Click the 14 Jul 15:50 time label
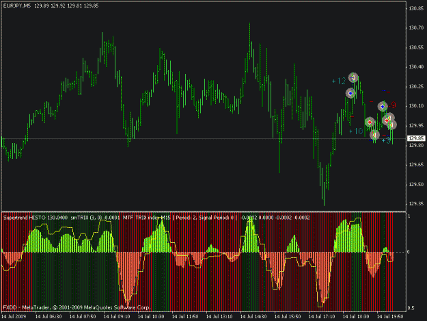The width and height of the screenshot is (427, 321). tap(288, 317)
